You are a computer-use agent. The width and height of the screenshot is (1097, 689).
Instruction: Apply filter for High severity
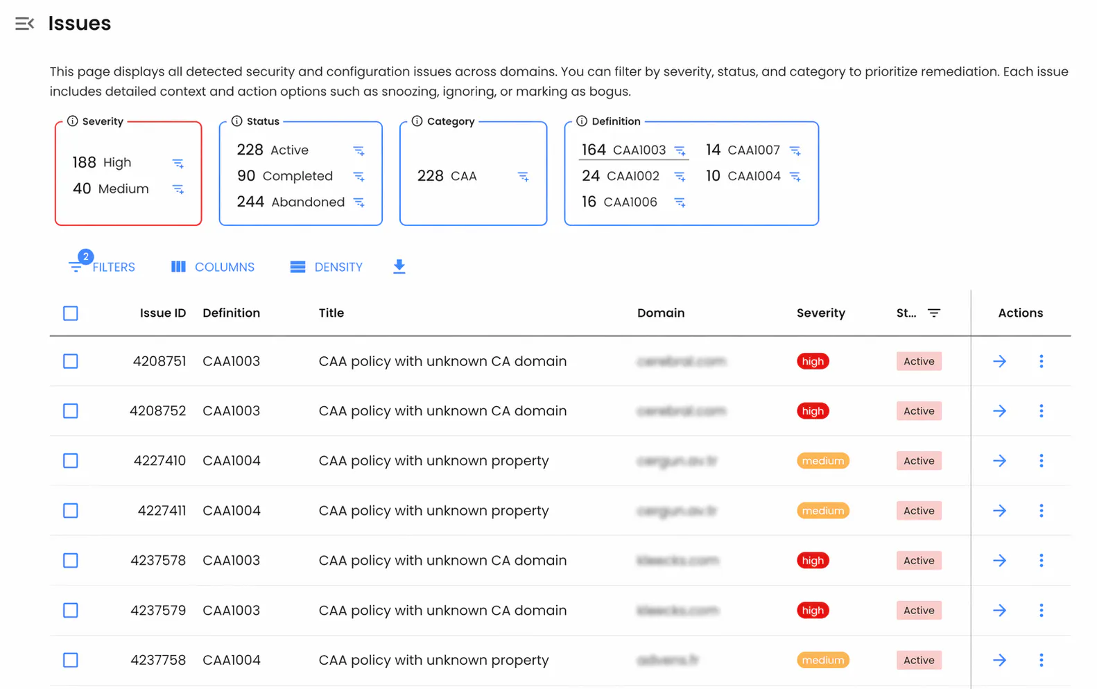tap(178, 163)
